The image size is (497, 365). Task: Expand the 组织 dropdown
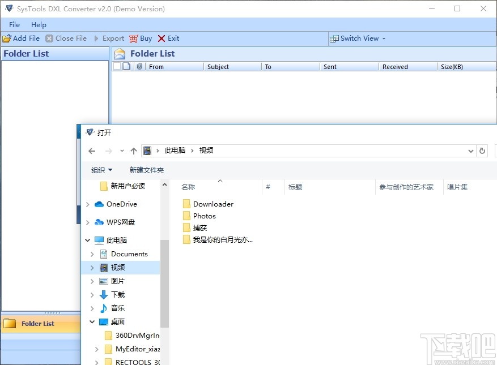102,170
